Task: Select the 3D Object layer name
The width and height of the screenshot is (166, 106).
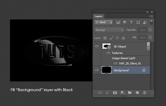Action: [x=120, y=47]
